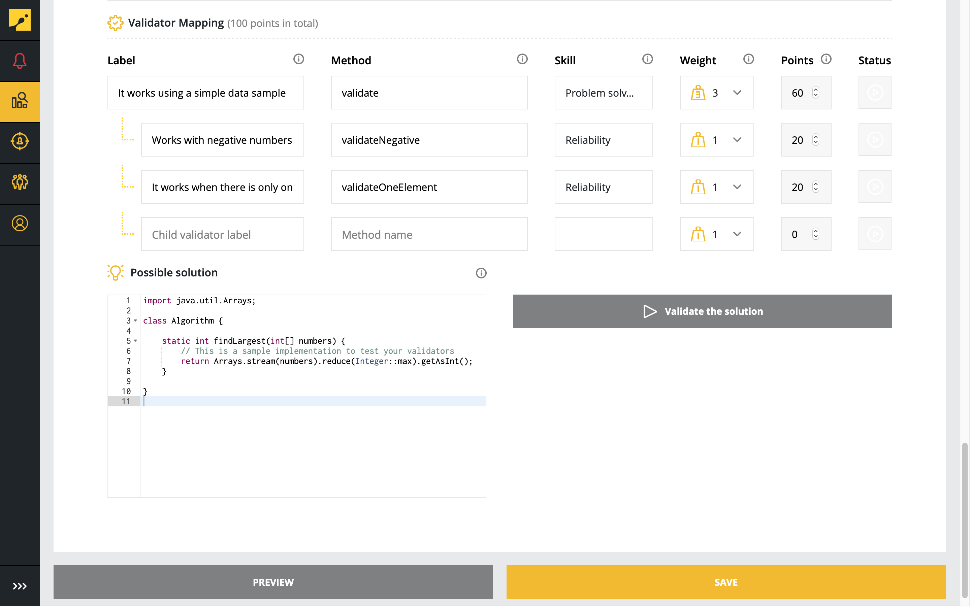
Task: Click the group/team members icon in sidebar
Action: 20,181
